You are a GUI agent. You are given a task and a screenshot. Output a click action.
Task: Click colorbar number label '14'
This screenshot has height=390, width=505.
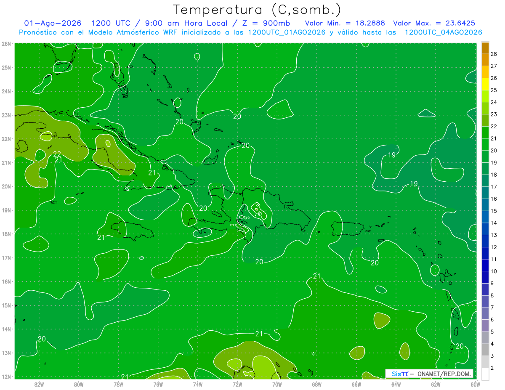tap(494, 223)
